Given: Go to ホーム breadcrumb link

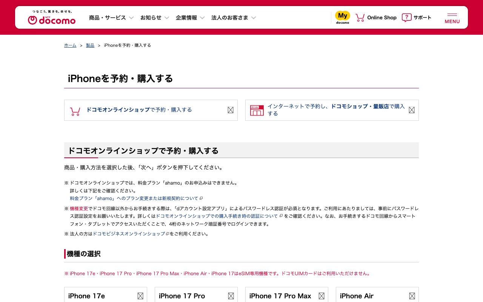Looking at the screenshot, I should tap(70, 45).
